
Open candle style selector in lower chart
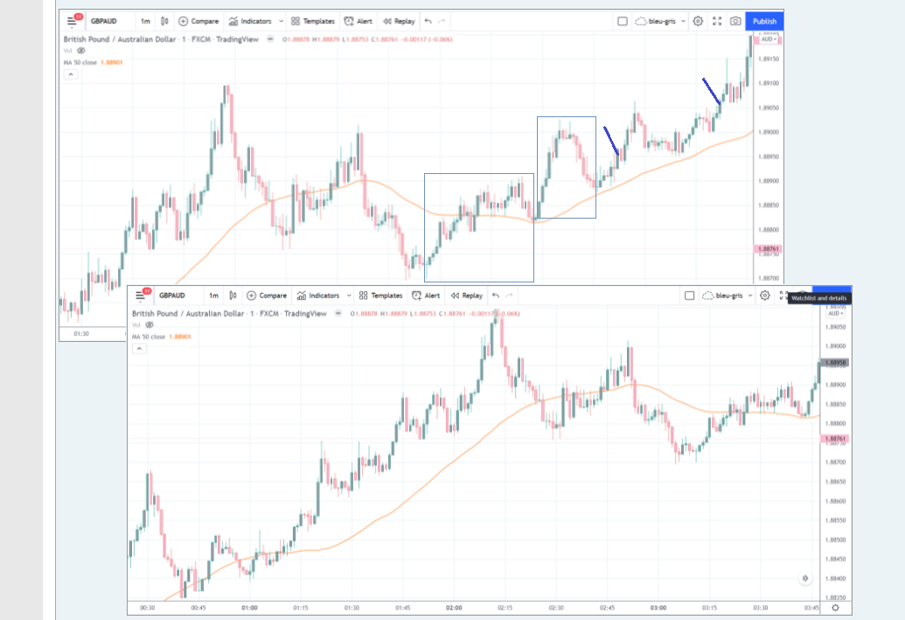click(x=233, y=296)
